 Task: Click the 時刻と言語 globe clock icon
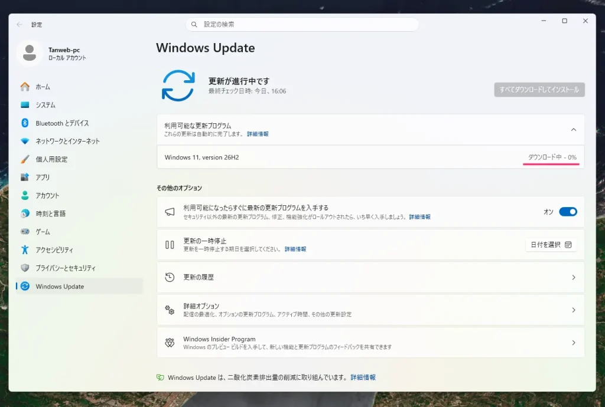click(x=25, y=214)
